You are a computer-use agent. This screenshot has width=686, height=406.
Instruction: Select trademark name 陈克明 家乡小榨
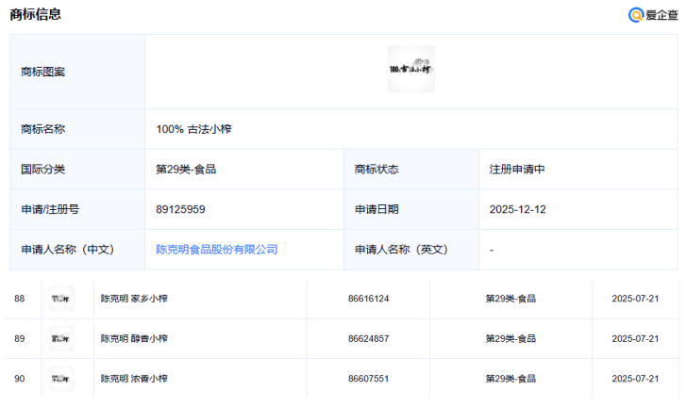coord(134,299)
